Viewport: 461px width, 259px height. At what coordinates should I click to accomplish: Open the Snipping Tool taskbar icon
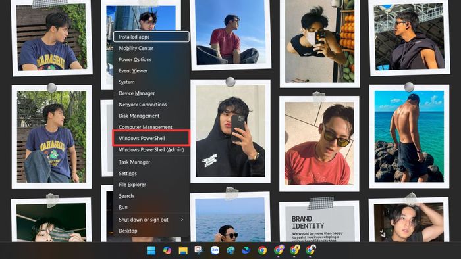tap(199, 250)
